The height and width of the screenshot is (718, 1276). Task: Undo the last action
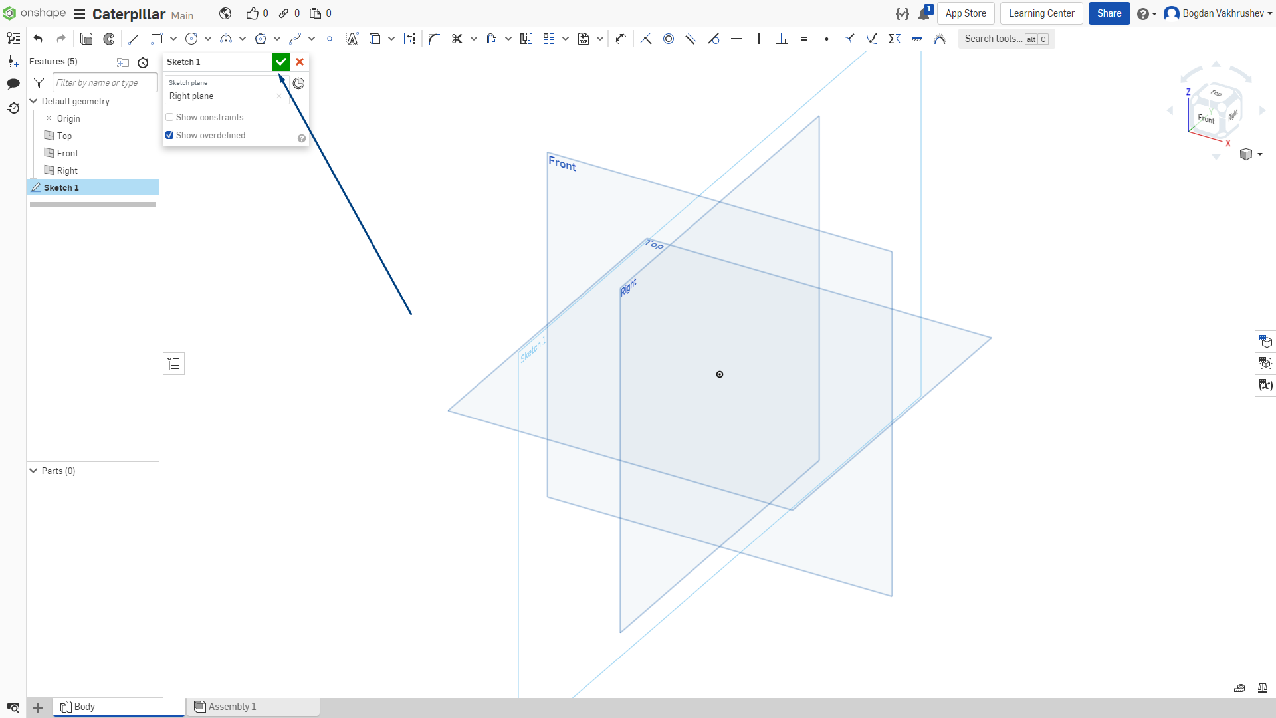point(38,39)
